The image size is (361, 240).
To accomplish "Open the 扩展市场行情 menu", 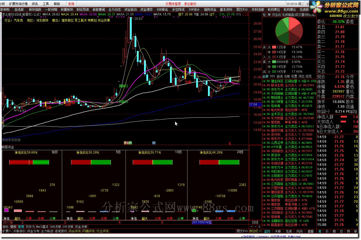I will tap(18, 4).
